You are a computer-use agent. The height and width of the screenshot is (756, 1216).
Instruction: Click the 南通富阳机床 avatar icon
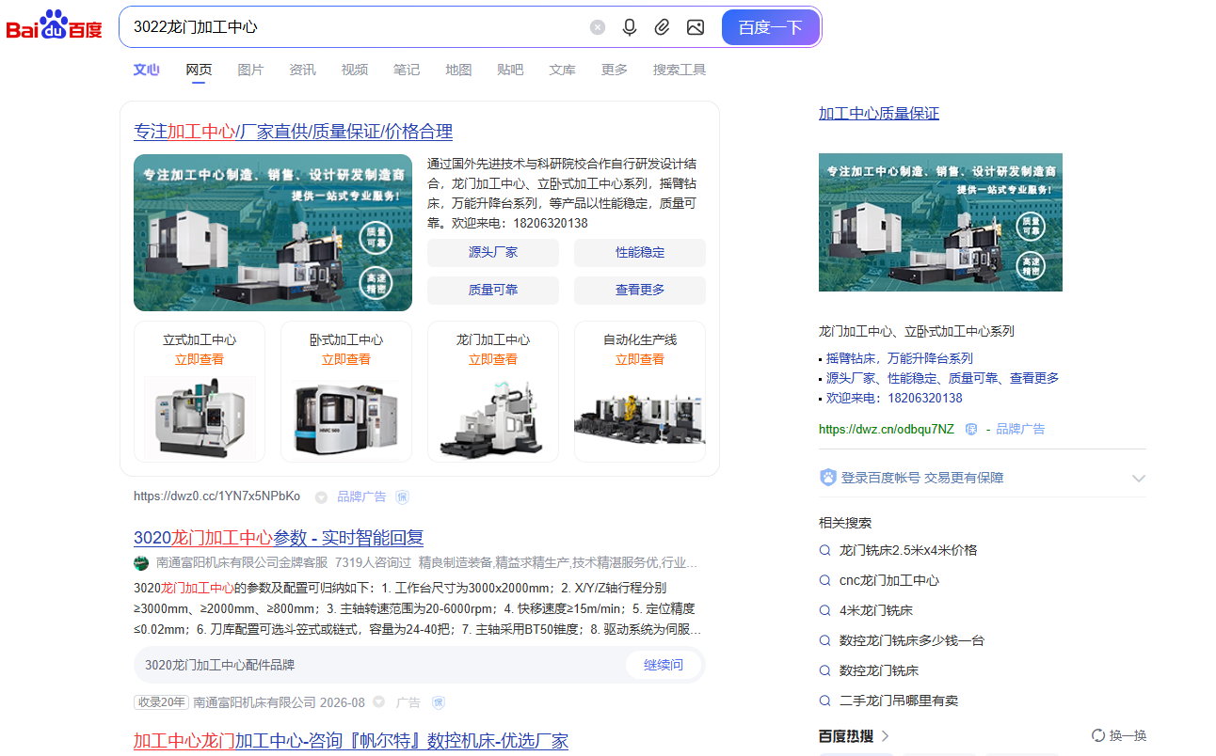pyautogui.click(x=141, y=563)
